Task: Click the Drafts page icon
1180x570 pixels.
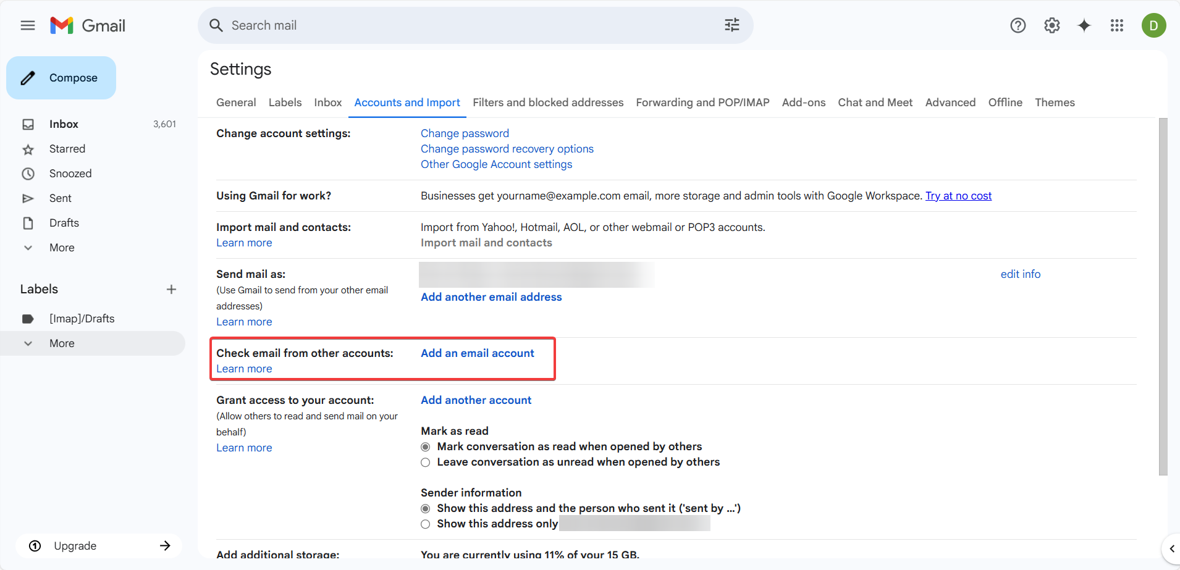Action: 28,223
